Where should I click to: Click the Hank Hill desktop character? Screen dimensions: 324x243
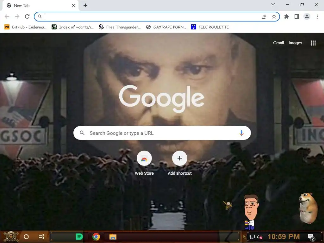coord(251,212)
